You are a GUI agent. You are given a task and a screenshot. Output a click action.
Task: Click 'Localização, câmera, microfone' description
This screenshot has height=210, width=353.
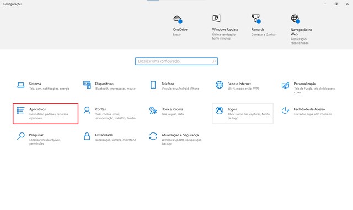(x=115, y=140)
